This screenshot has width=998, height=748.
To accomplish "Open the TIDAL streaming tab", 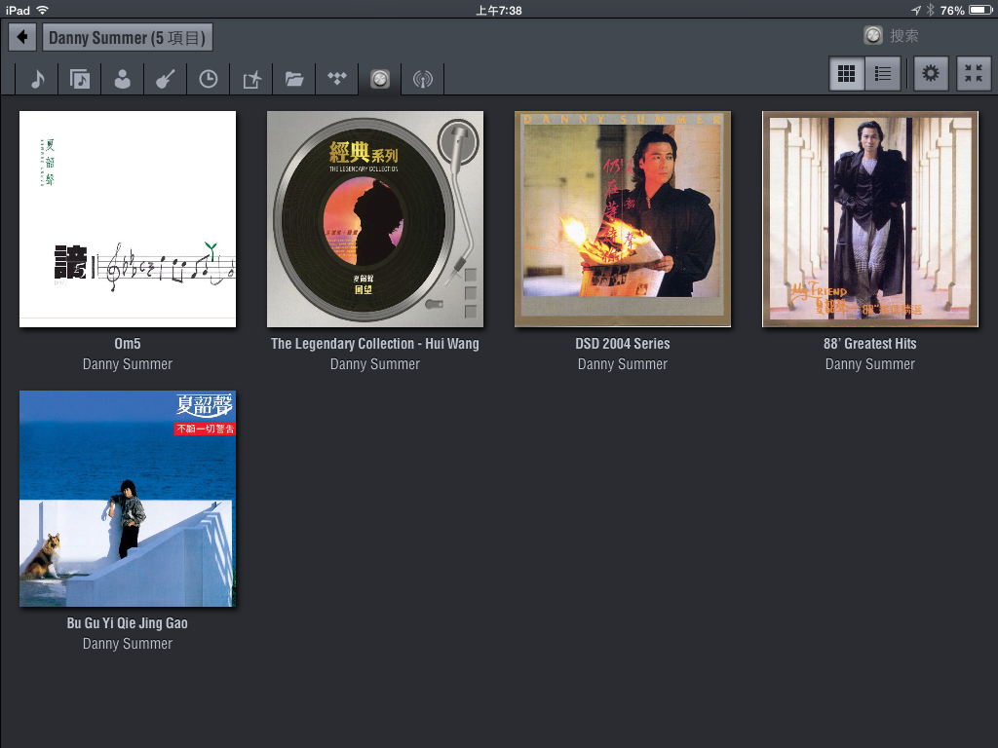I will point(336,79).
